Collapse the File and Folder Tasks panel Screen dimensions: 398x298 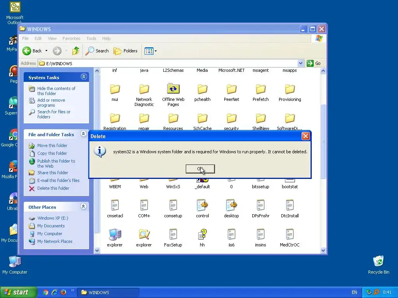[x=84, y=134]
